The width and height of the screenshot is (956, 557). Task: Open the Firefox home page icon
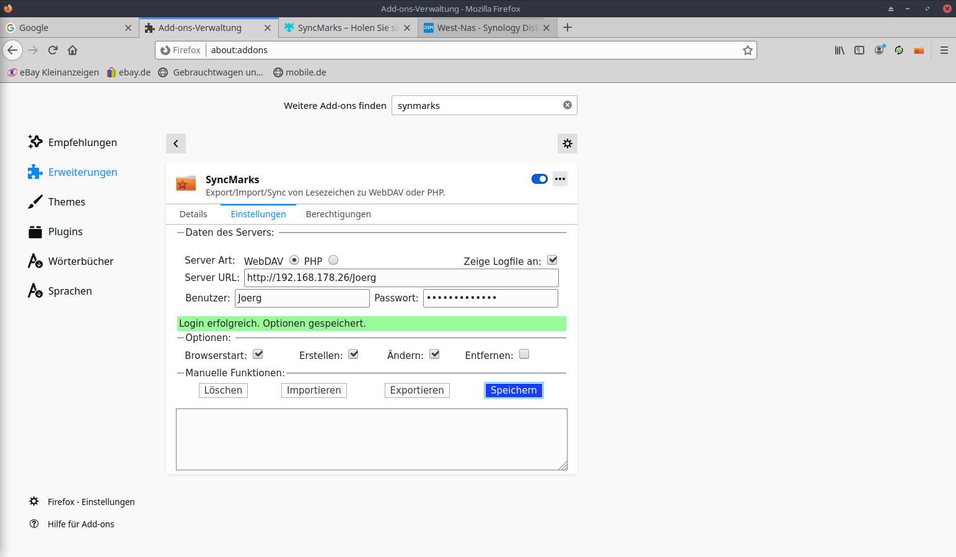72,50
